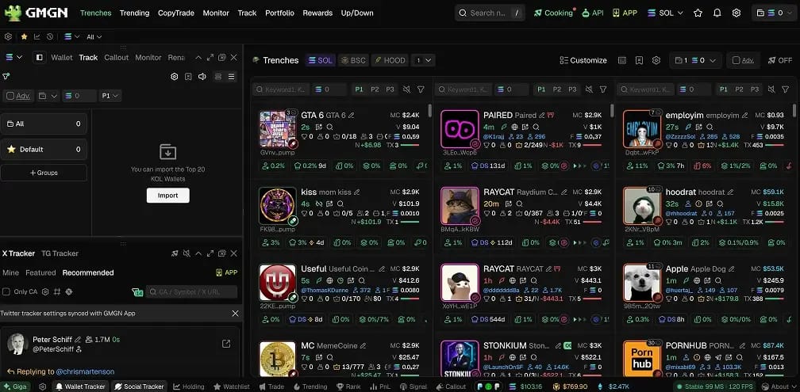800x392 pixels.
Task: Open the APP download link
Action: (625, 13)
